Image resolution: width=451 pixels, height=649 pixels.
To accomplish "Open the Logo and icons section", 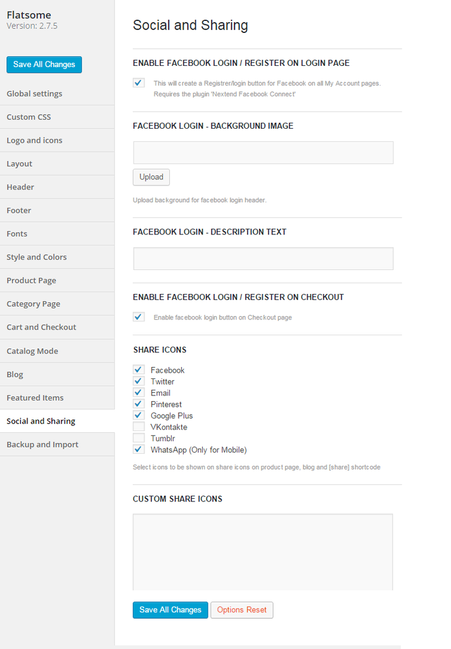I will coord(57,140).
